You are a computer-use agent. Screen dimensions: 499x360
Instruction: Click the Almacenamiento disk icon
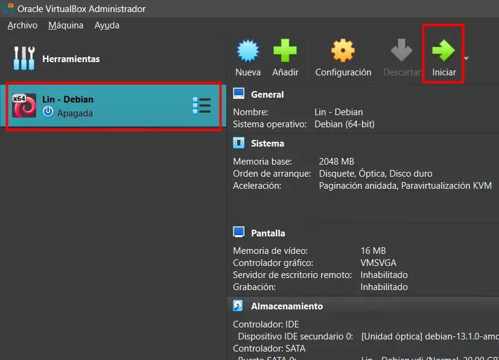tap(239, 306)
